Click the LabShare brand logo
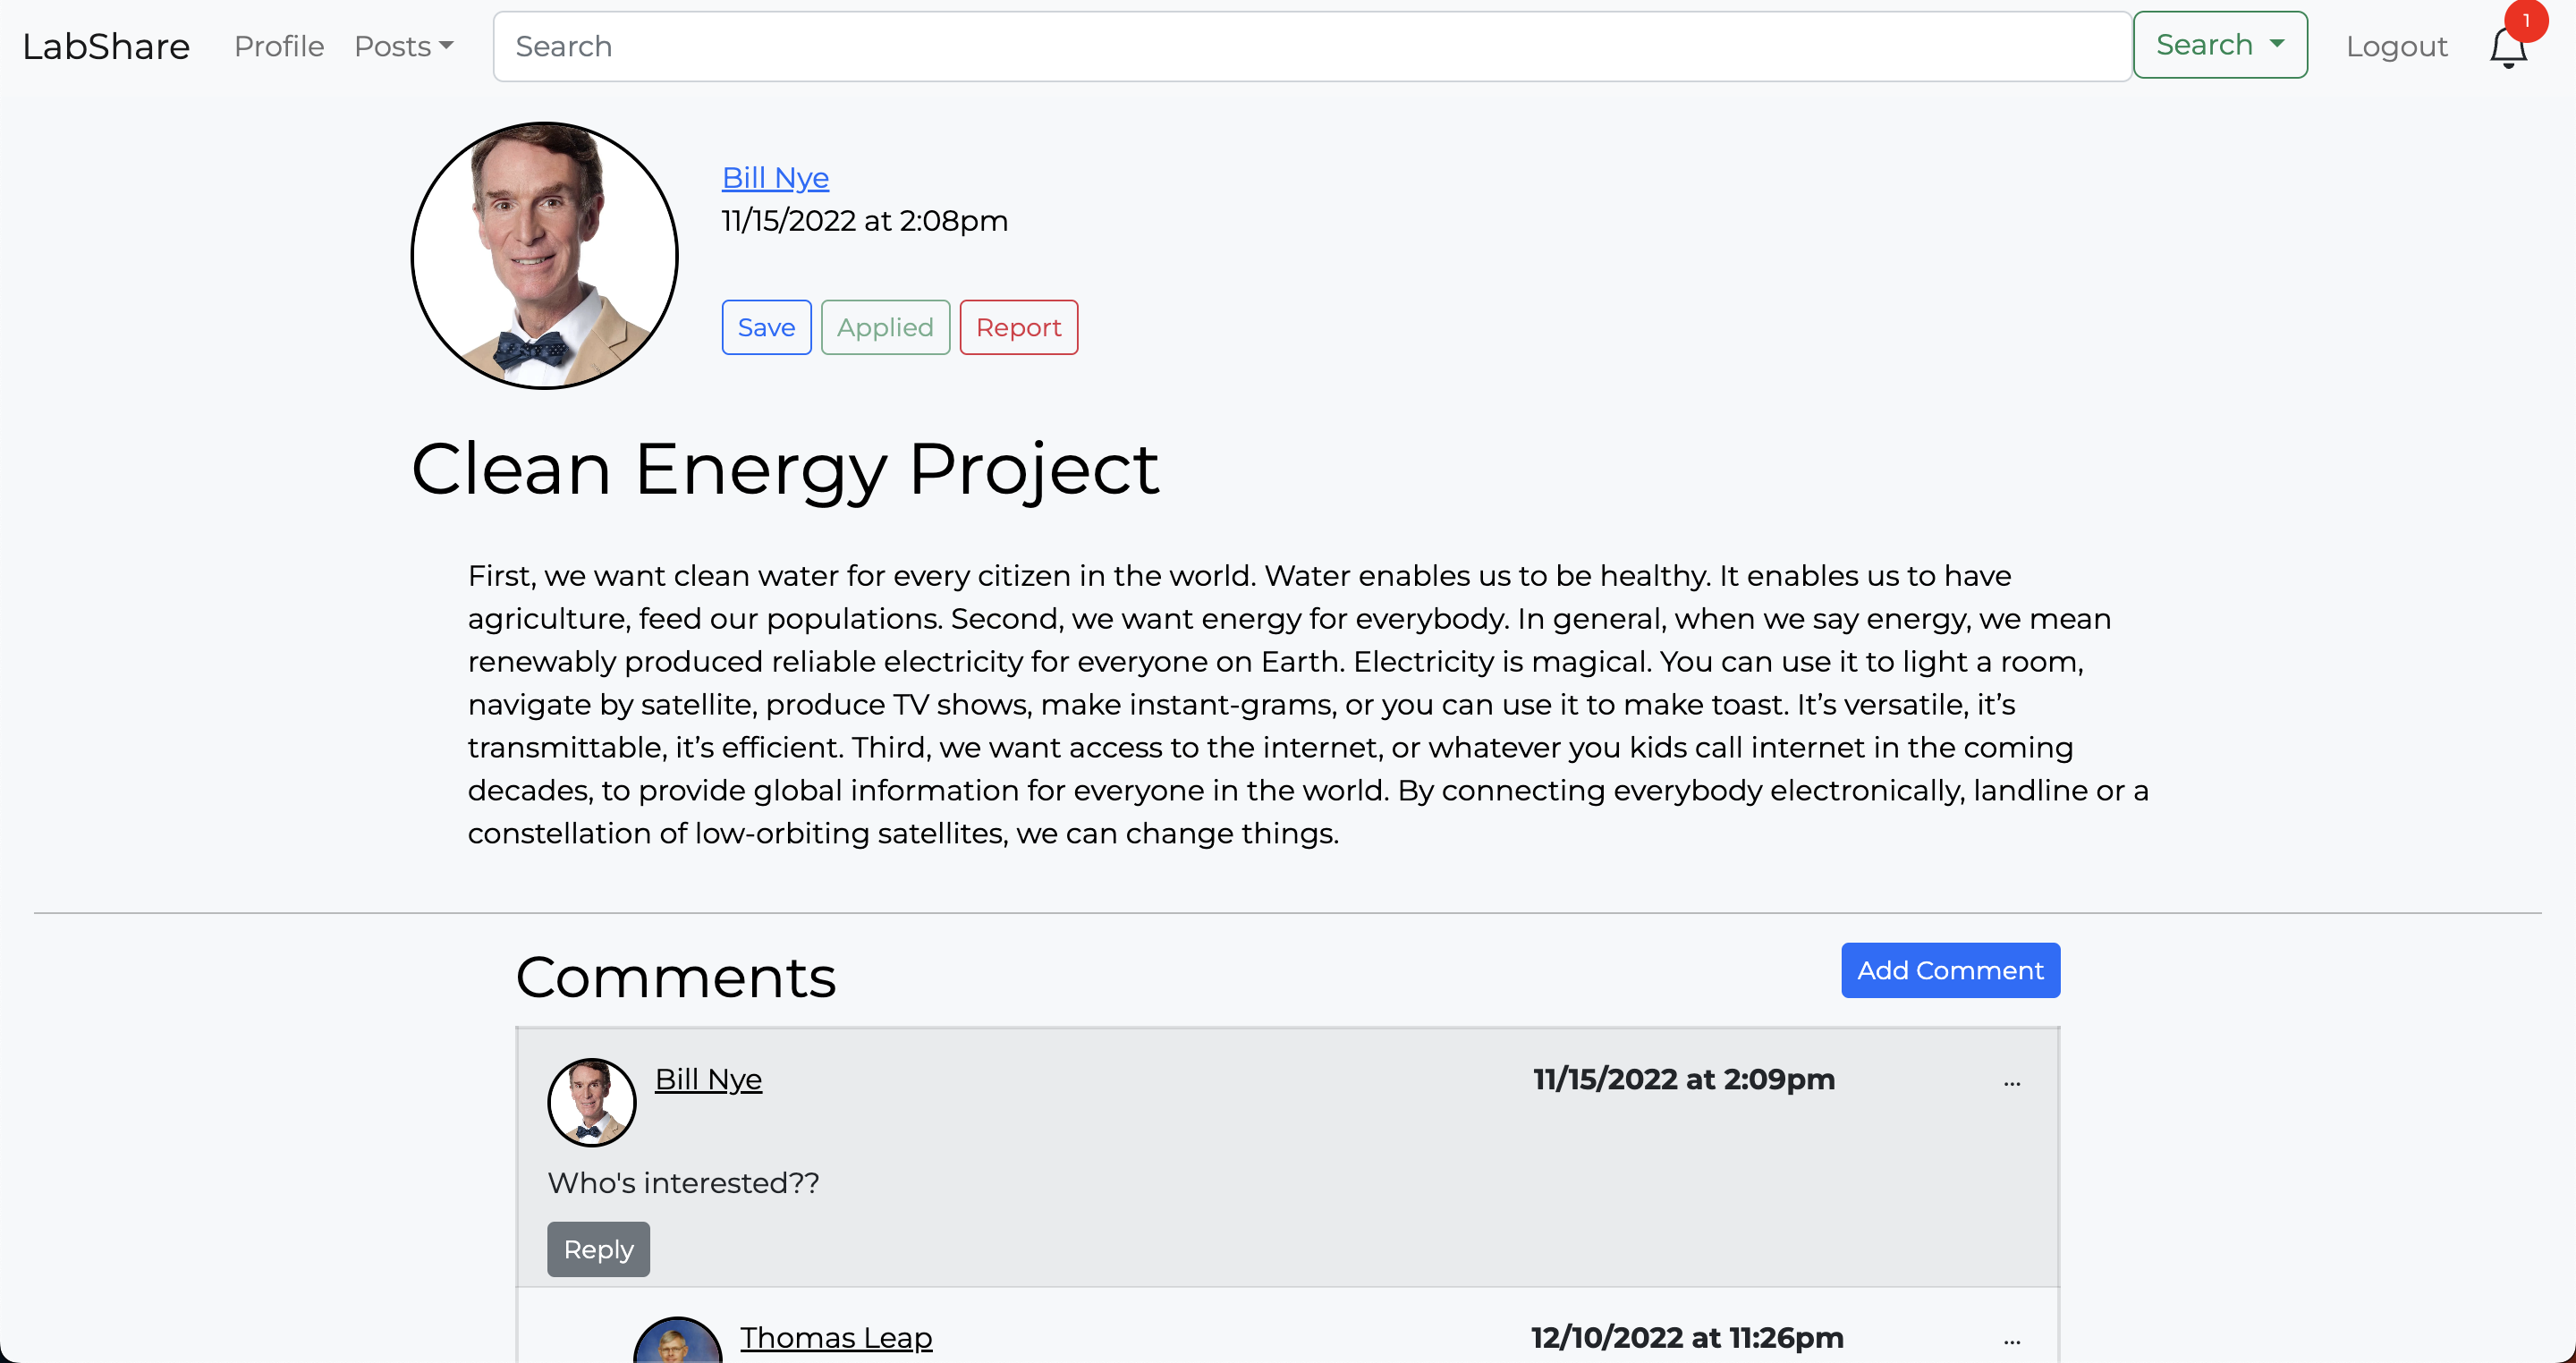The image size is (2576, 1363). [106, 46]
